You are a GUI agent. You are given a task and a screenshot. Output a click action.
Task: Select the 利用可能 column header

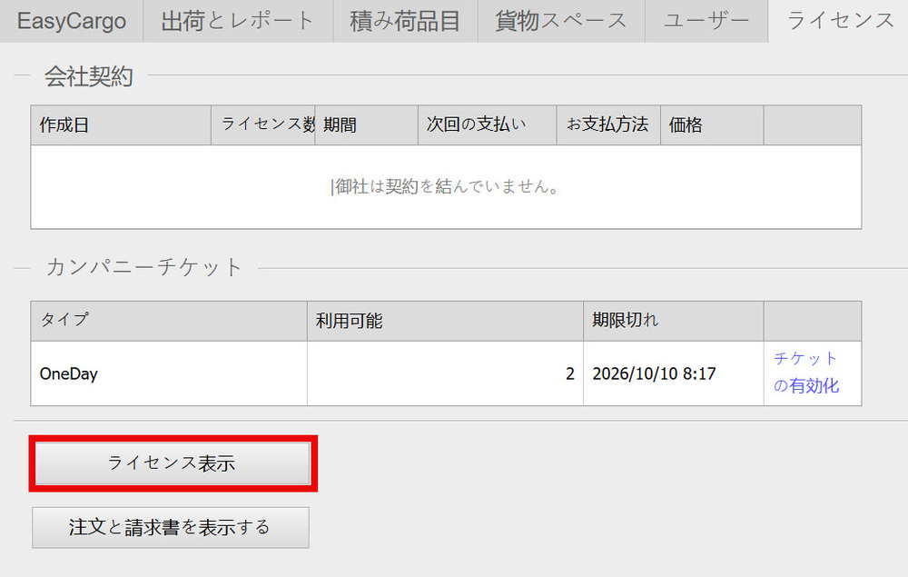(x=445, y=321)
